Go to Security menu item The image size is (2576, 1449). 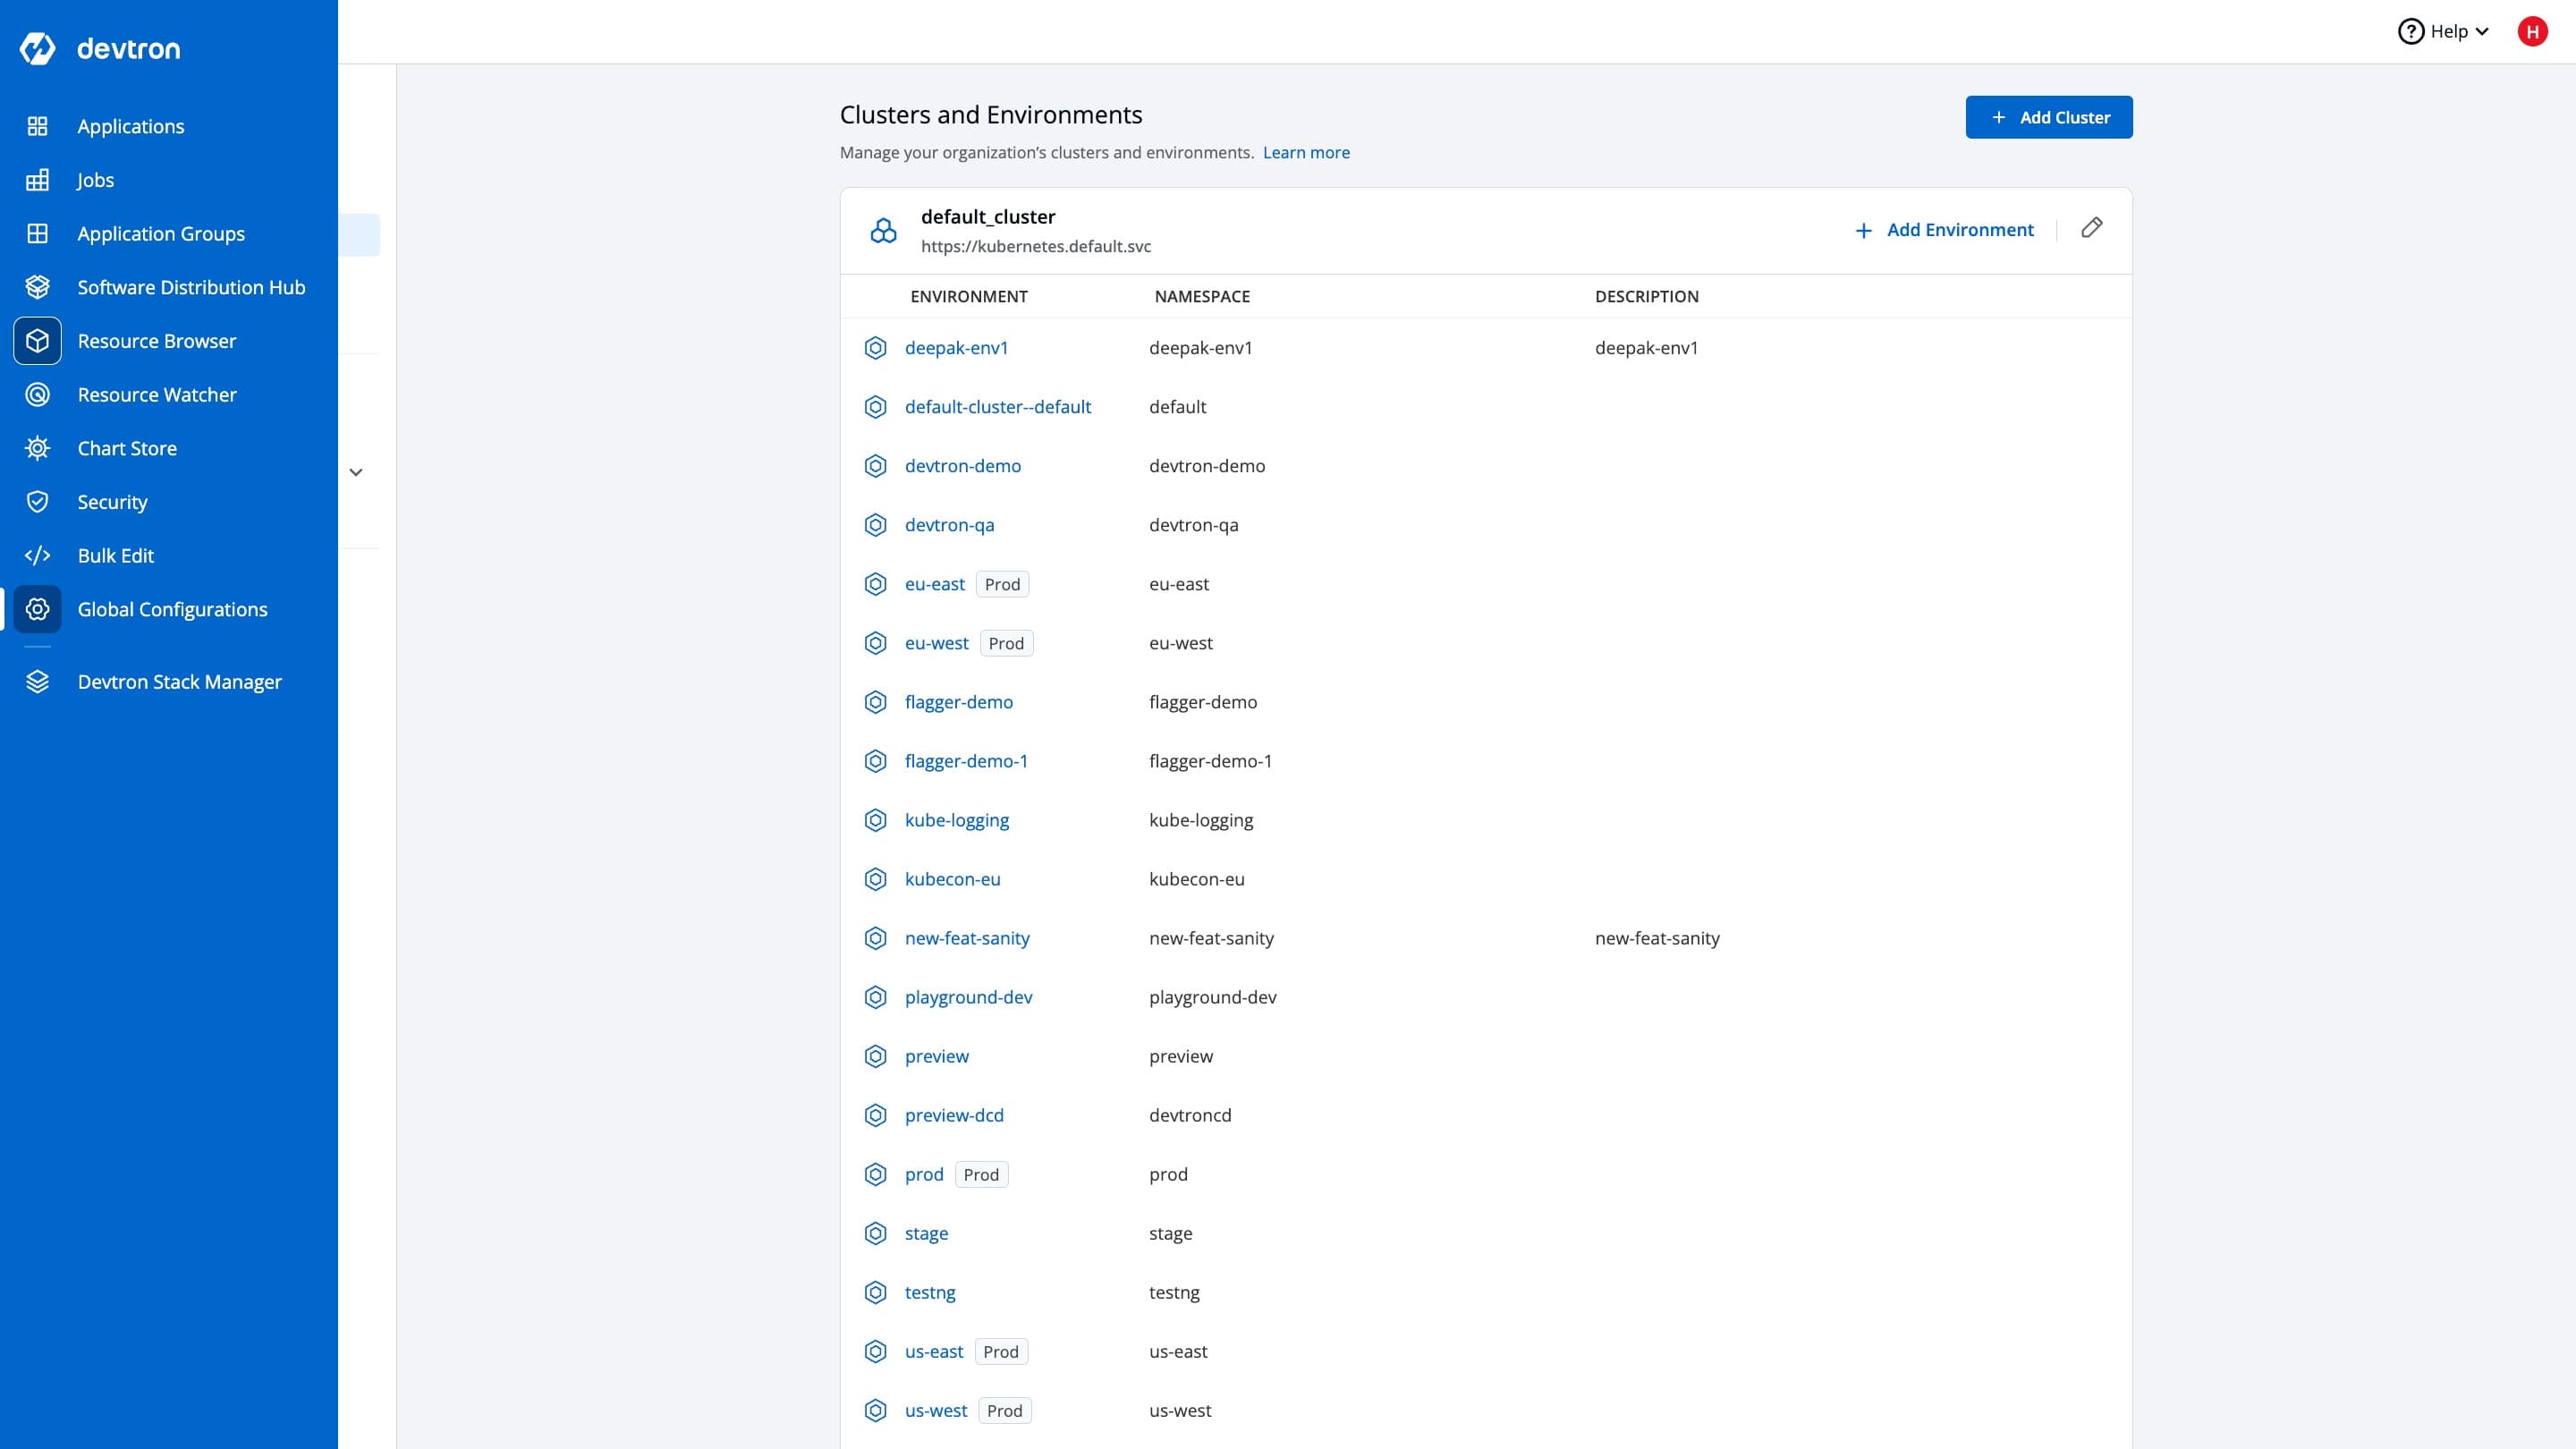pos(112,502)
